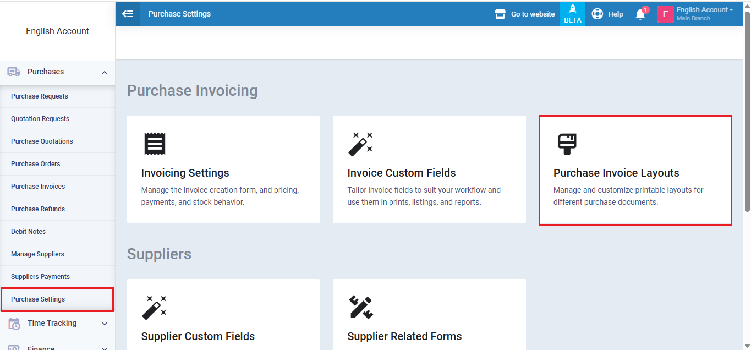Click the Supplier Custom Fields wand icon
The height and width of the screenshot is (350, 751).
[155, 307]
